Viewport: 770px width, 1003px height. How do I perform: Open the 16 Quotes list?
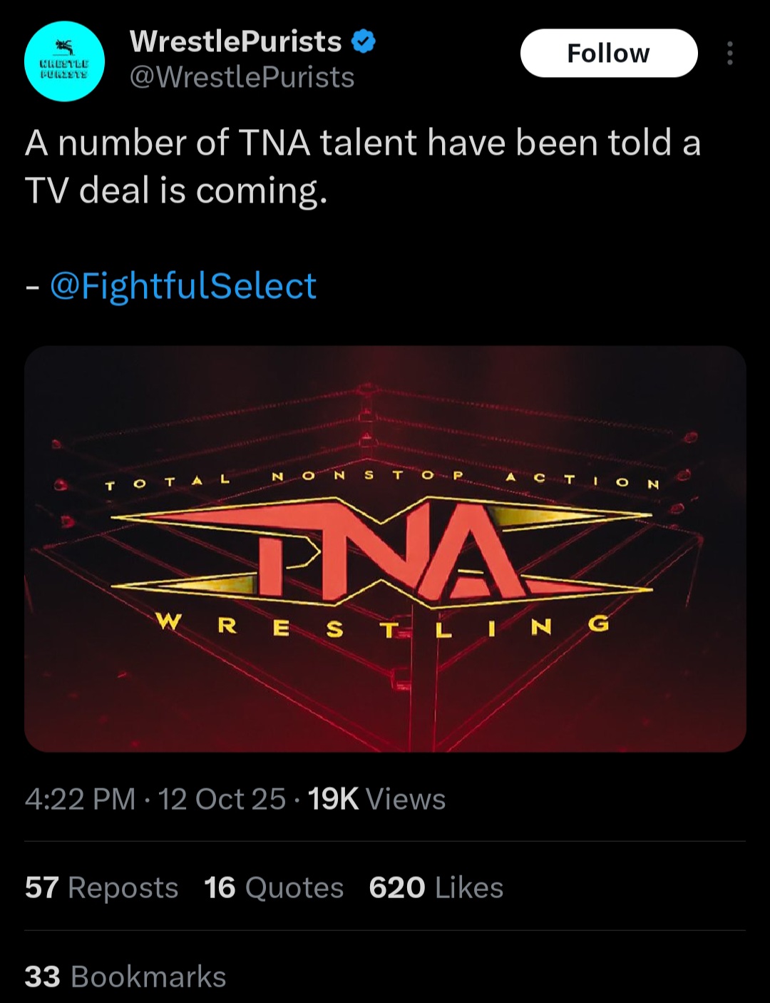click(274, 888)
